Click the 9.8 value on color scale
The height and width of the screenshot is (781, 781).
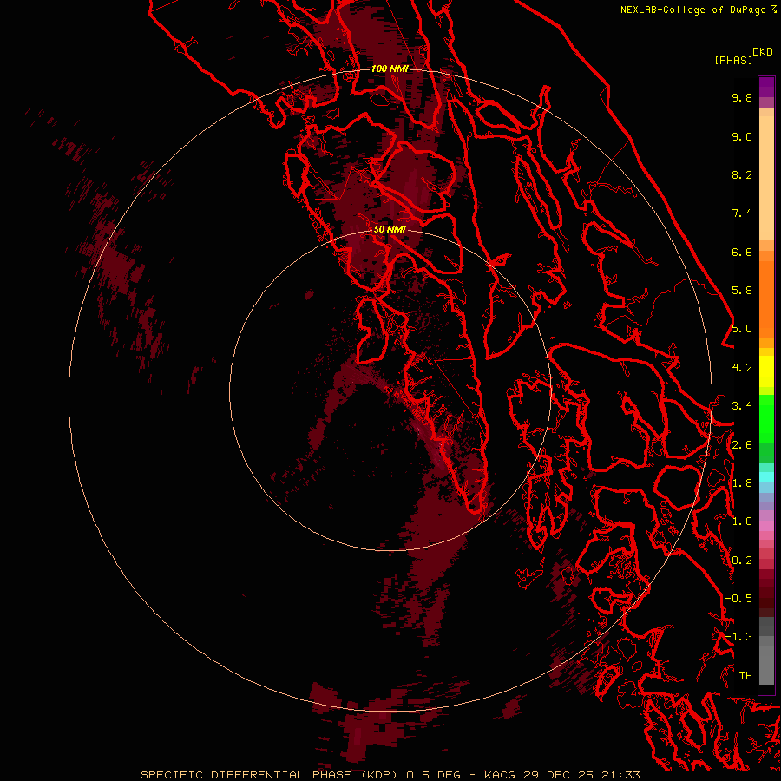pyautogui.click(x=742, y=97)
